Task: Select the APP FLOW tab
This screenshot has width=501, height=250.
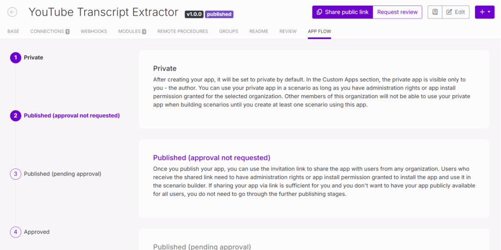Action: coord(319,31)
